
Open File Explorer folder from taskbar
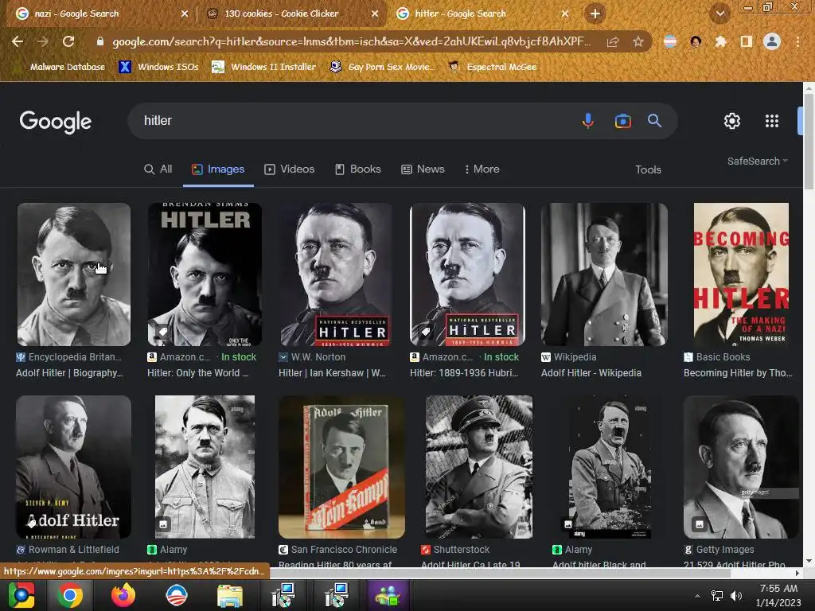229,595
